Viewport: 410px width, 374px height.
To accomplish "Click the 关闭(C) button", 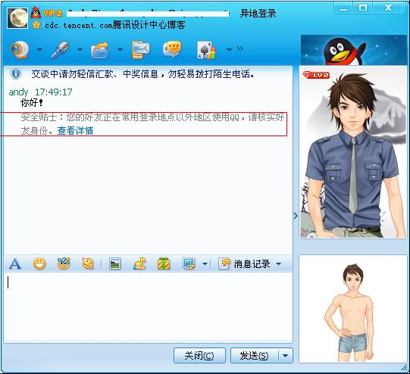I will pyautogui.click(x=199, y=356).
